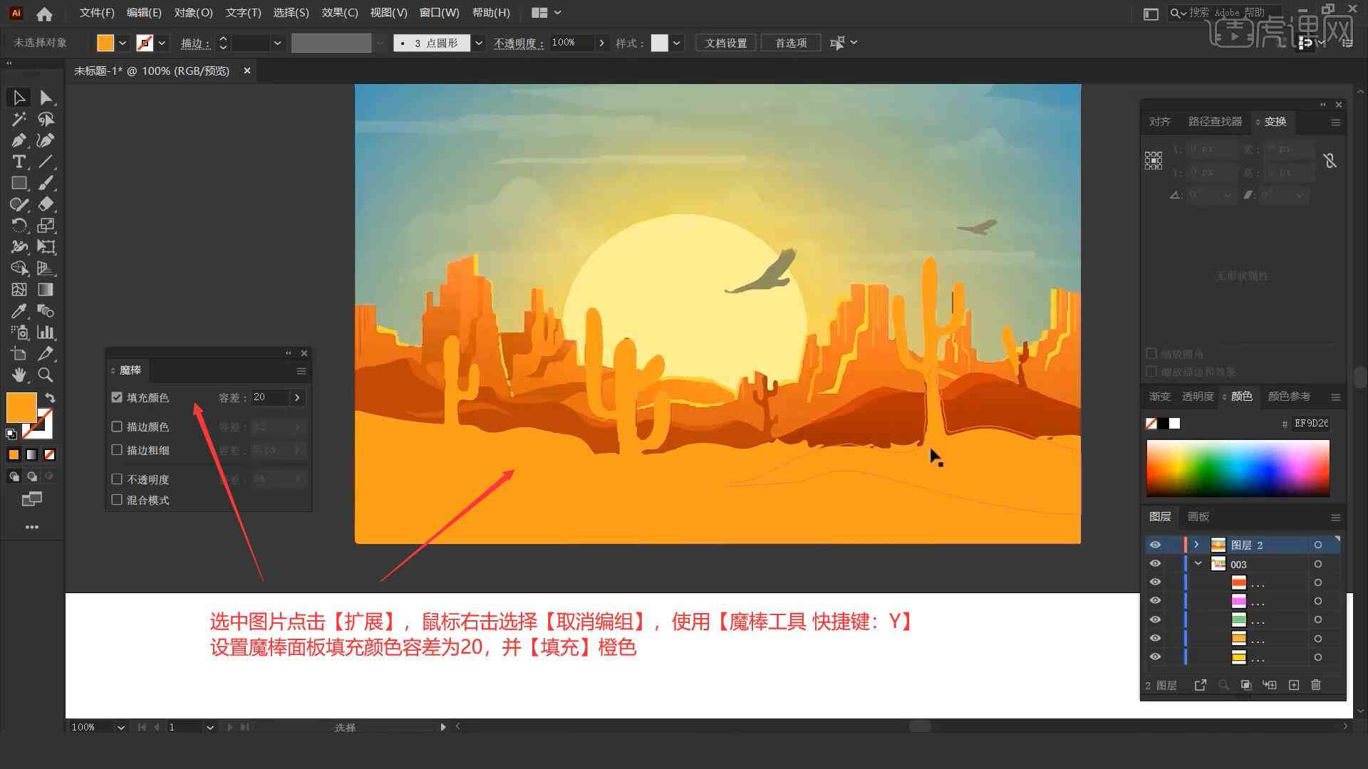Screen dimensions: 1368x769
Task: Select the Rotate tool
Action: (x=17, y=225)
